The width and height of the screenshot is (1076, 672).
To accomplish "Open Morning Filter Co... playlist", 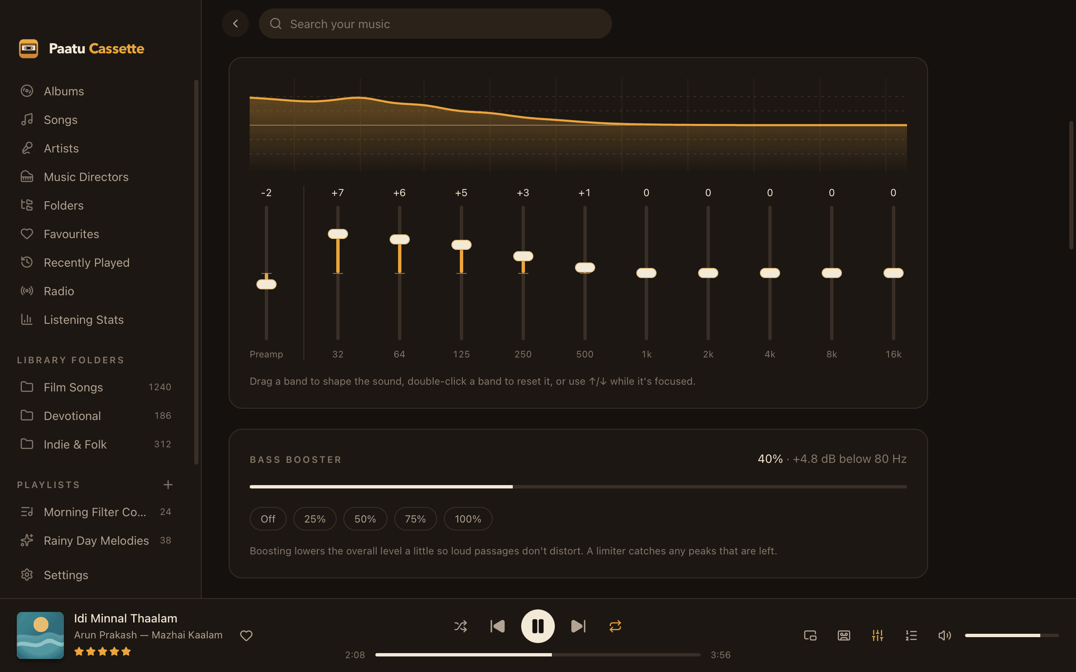I will 96,512.
